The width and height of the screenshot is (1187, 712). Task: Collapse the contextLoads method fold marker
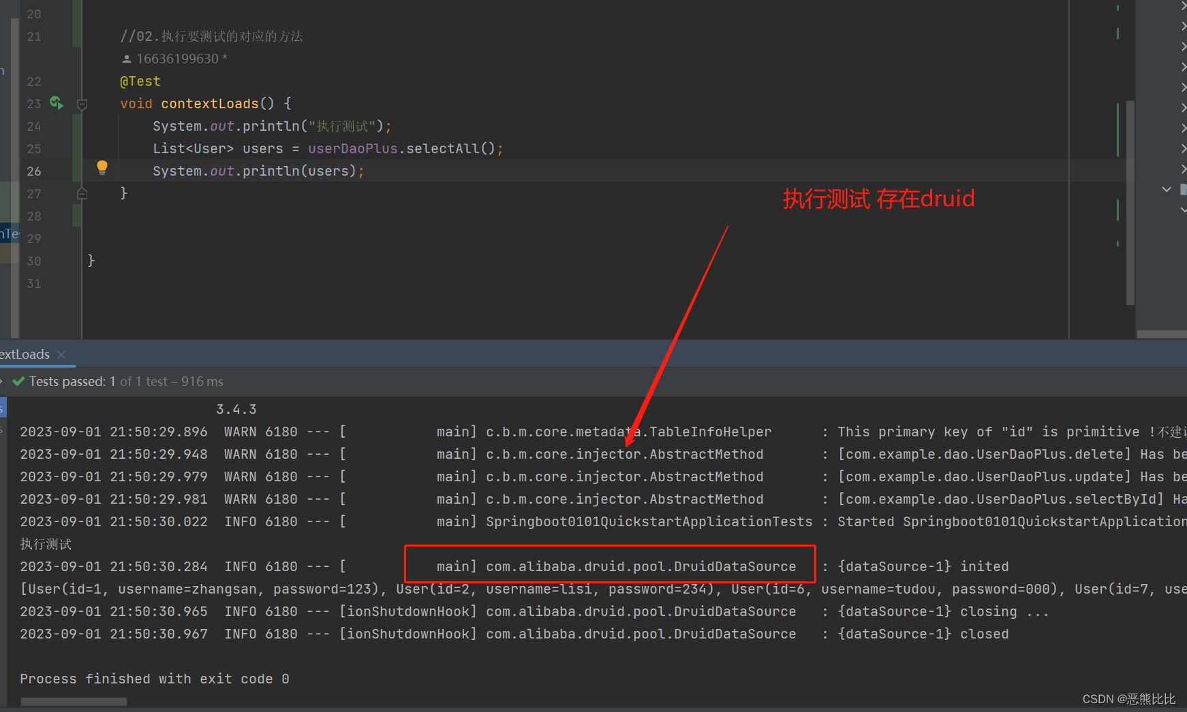click(x=82, y=104)
